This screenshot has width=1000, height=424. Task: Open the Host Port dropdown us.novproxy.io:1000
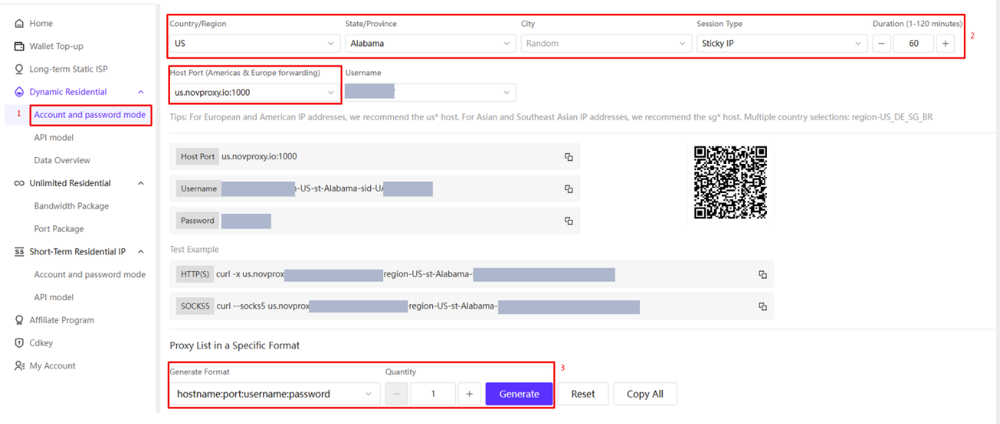pyautogui.click(x=255, y=92)
